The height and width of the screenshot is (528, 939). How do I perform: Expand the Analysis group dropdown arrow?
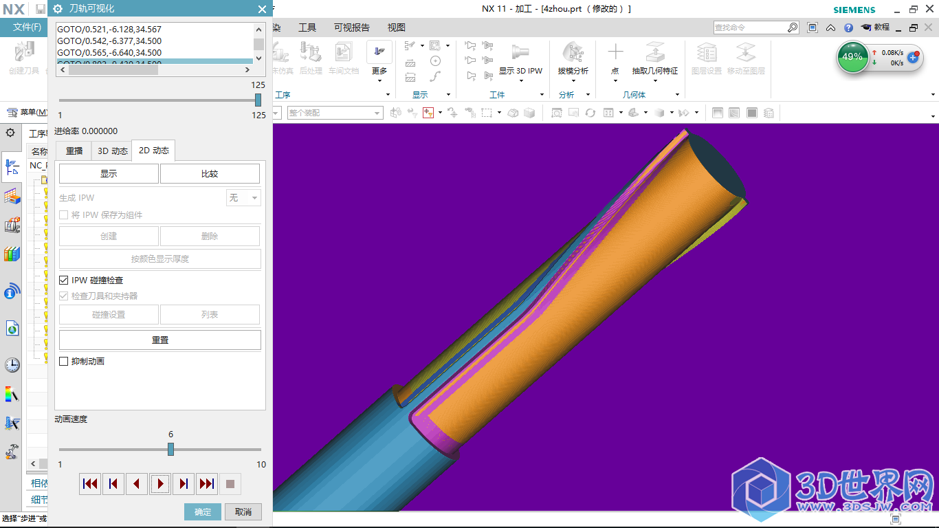click(588, 95)
